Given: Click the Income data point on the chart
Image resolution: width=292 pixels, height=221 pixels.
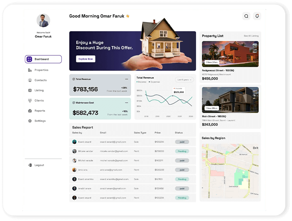Looking at the screenshot, I should [173, 96].
